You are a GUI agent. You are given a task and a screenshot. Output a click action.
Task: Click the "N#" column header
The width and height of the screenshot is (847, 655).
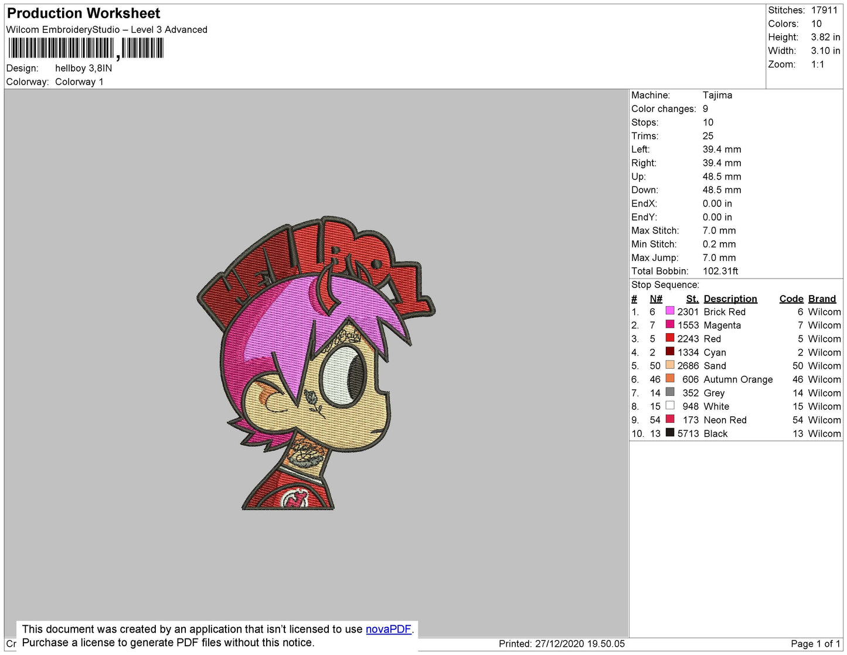click(x=656, y=299)
